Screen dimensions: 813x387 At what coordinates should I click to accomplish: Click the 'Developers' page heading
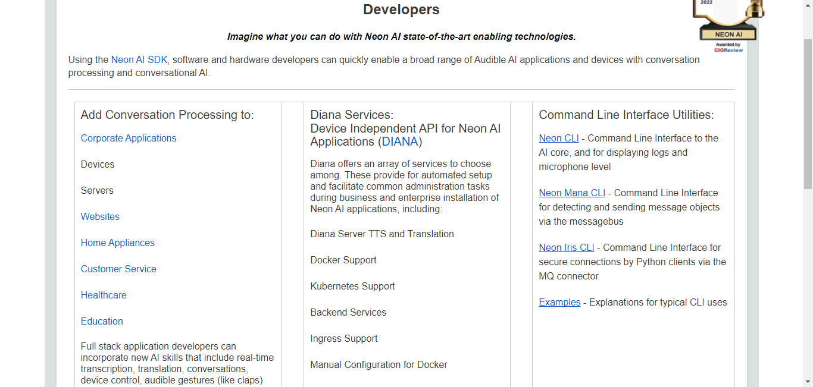(402, 10)
